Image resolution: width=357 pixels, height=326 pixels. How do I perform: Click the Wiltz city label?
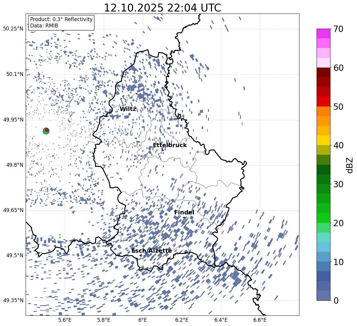click(128, 109)
